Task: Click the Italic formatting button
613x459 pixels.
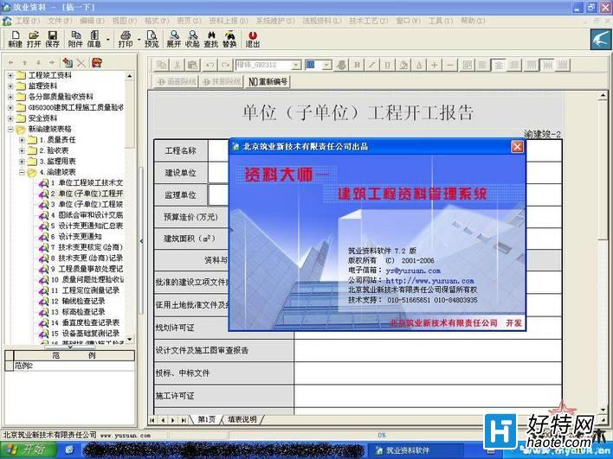Action: pos(372,65)
